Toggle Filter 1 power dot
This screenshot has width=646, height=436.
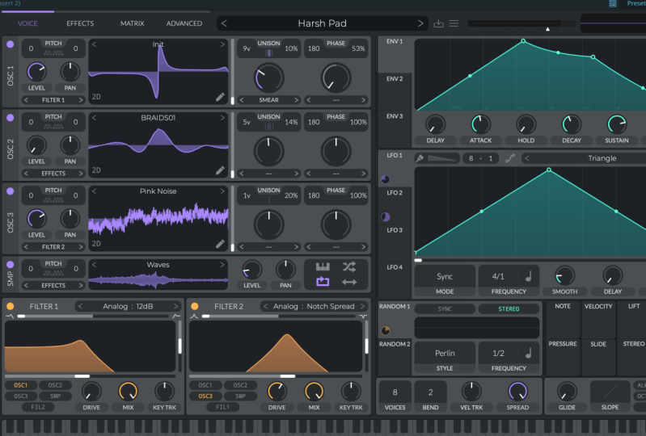(11, 306)
